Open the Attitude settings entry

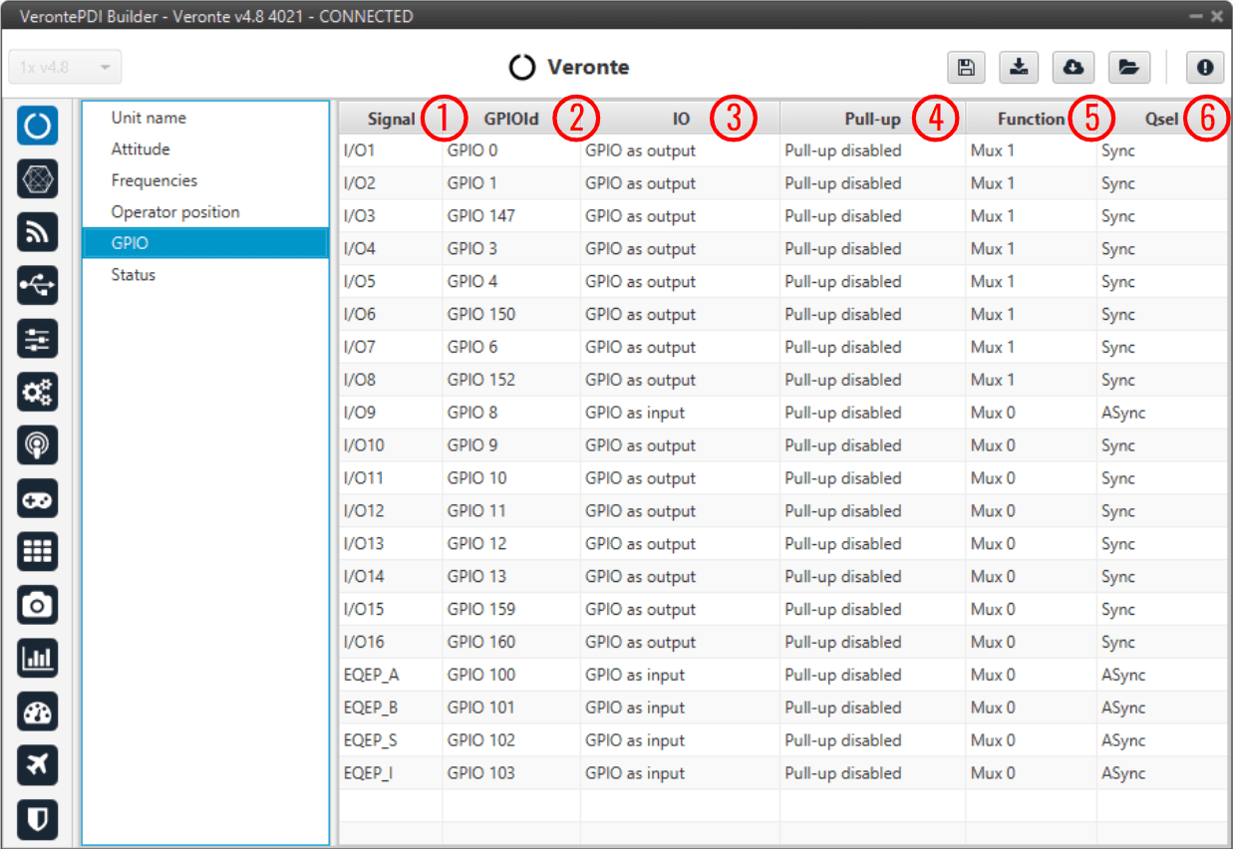click(205, 149)
